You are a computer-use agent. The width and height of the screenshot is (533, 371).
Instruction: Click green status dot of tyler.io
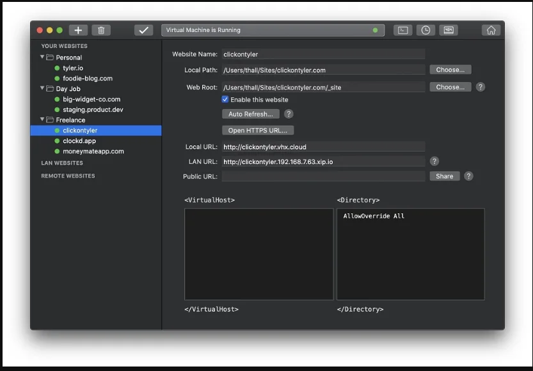point(57,68)
